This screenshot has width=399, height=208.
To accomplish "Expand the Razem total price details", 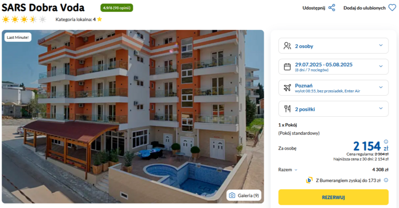I will (288, 170).
